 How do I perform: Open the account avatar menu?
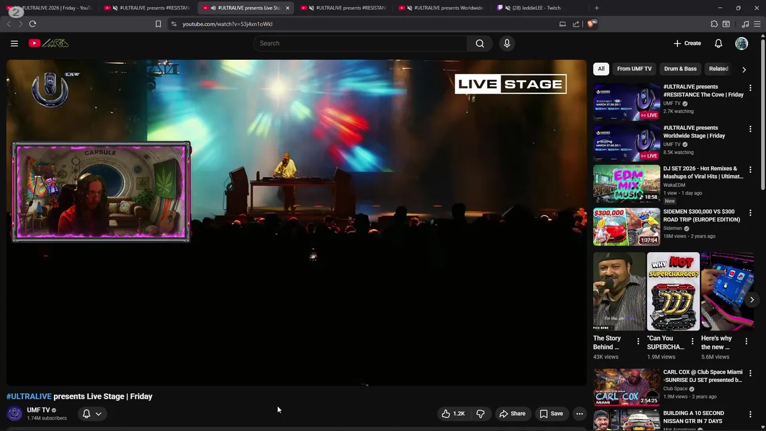(x=741, y=43)
